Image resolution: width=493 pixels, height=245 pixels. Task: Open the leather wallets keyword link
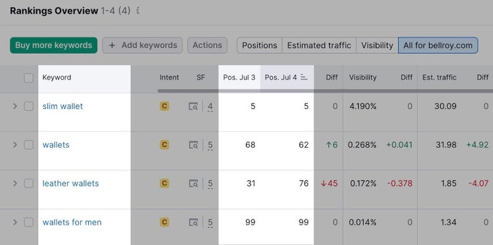point(70,183)
